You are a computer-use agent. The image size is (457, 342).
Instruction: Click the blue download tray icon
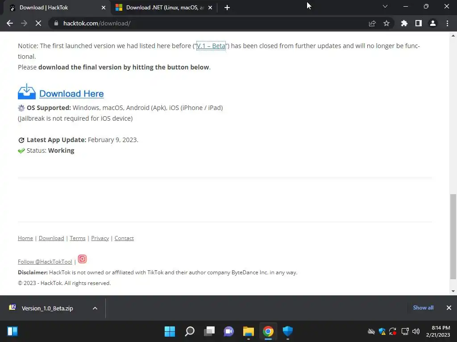pyautogui.click(x=26, y=92)
